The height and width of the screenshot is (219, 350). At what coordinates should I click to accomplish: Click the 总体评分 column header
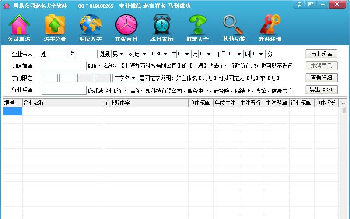326,103
